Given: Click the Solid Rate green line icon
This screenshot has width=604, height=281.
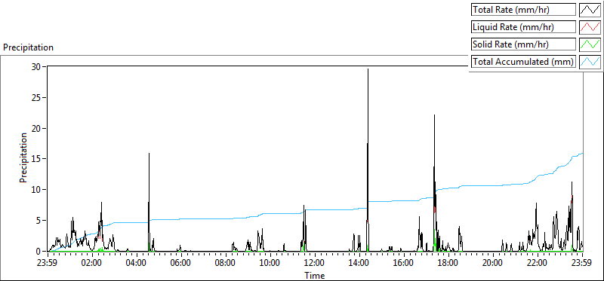Looking at the screenshot, I should [x=590, y=44].
